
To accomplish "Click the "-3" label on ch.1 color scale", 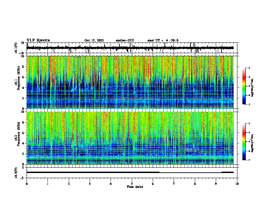I will 249,68.
